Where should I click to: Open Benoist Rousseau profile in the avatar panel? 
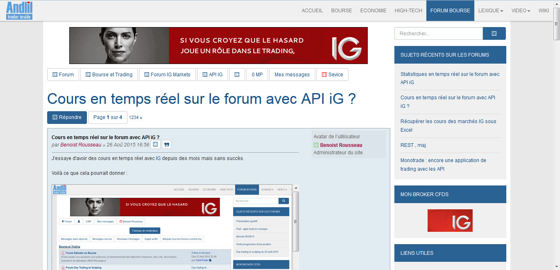(341, 145)
